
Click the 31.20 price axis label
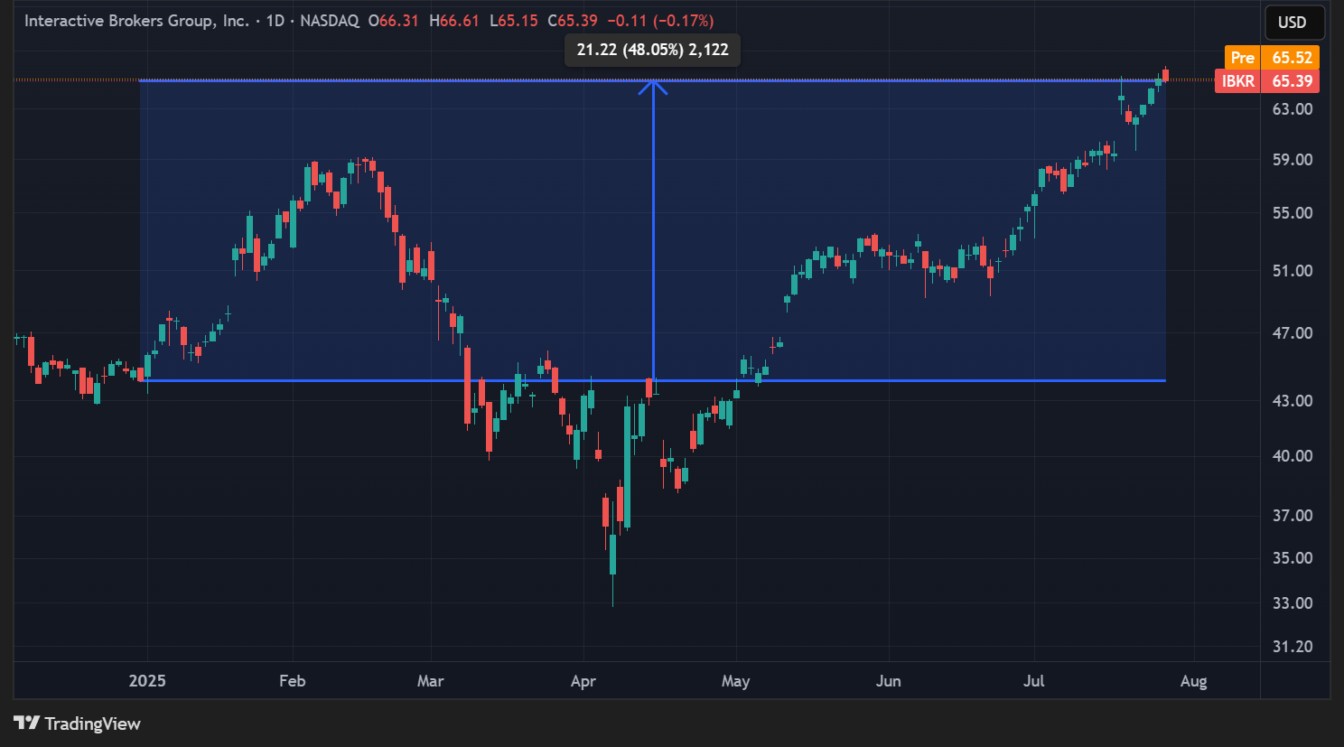coord(1292,647)
